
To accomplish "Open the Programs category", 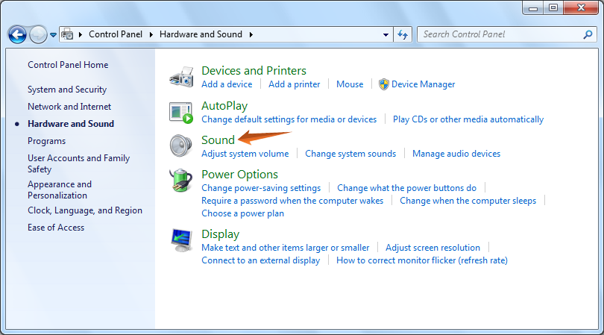I will [47, 141].
